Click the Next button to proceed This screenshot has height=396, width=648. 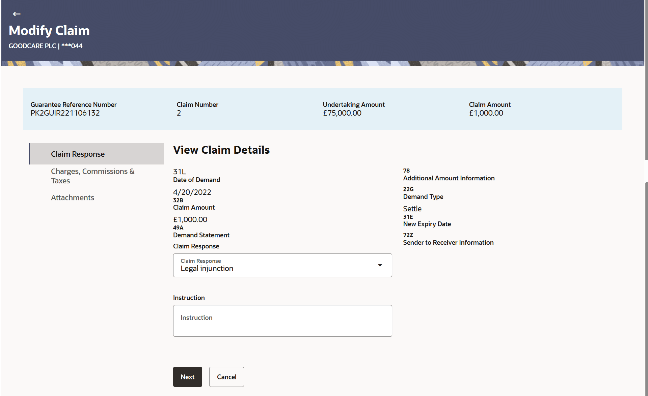187,376
